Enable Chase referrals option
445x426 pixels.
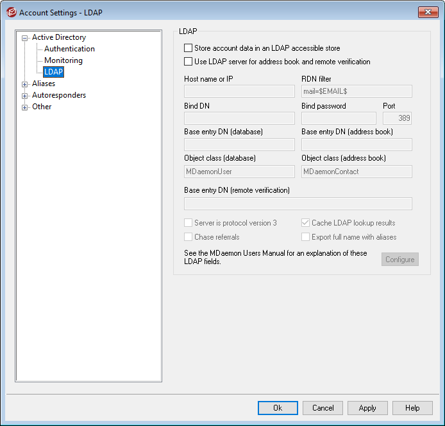189,237
